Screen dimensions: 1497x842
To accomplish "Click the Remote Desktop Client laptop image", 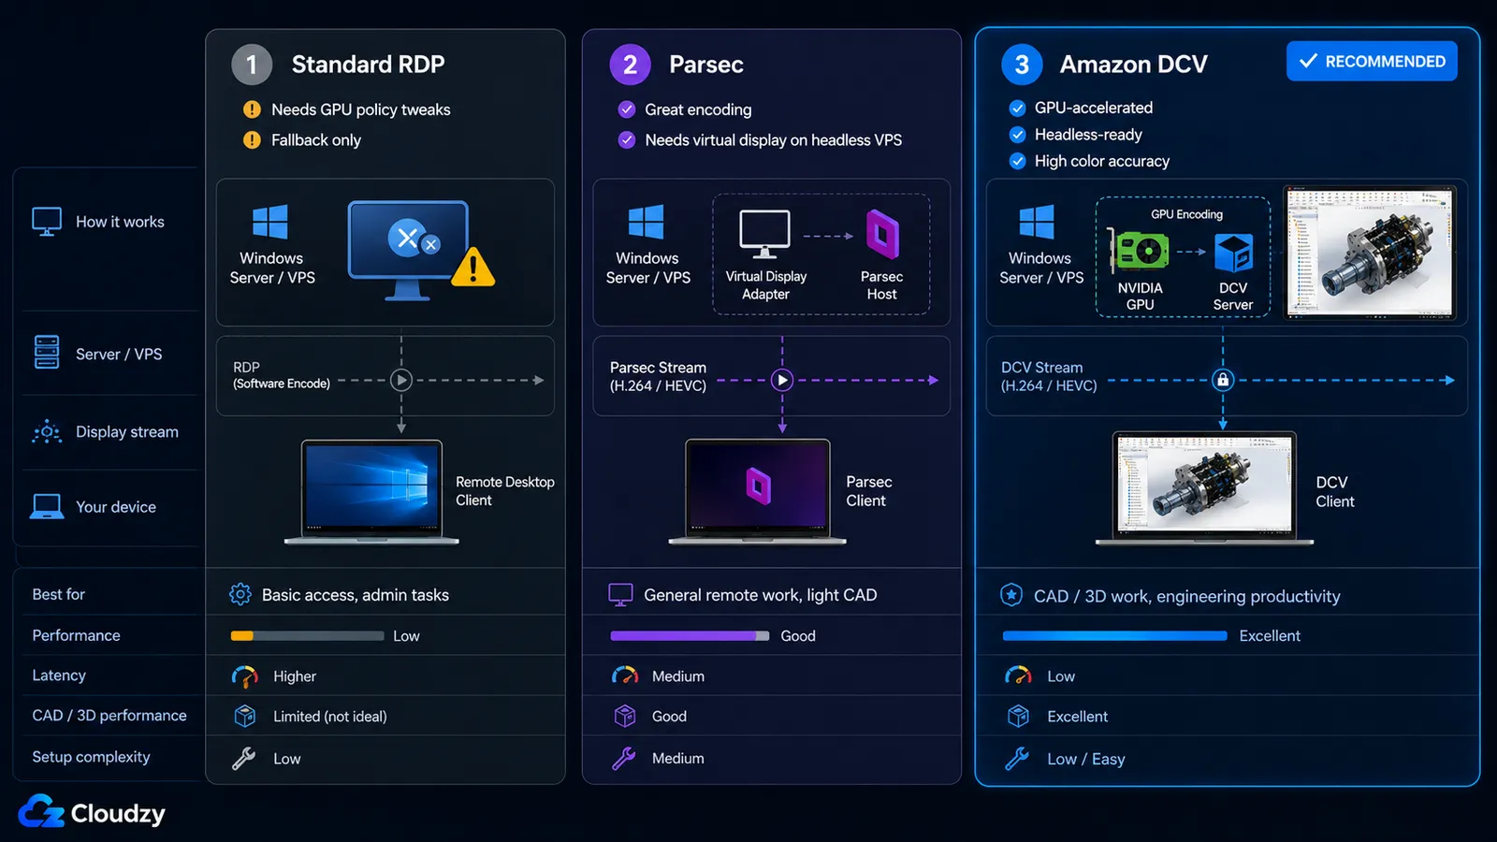I will pyautogui.click(x=371, y=492).
